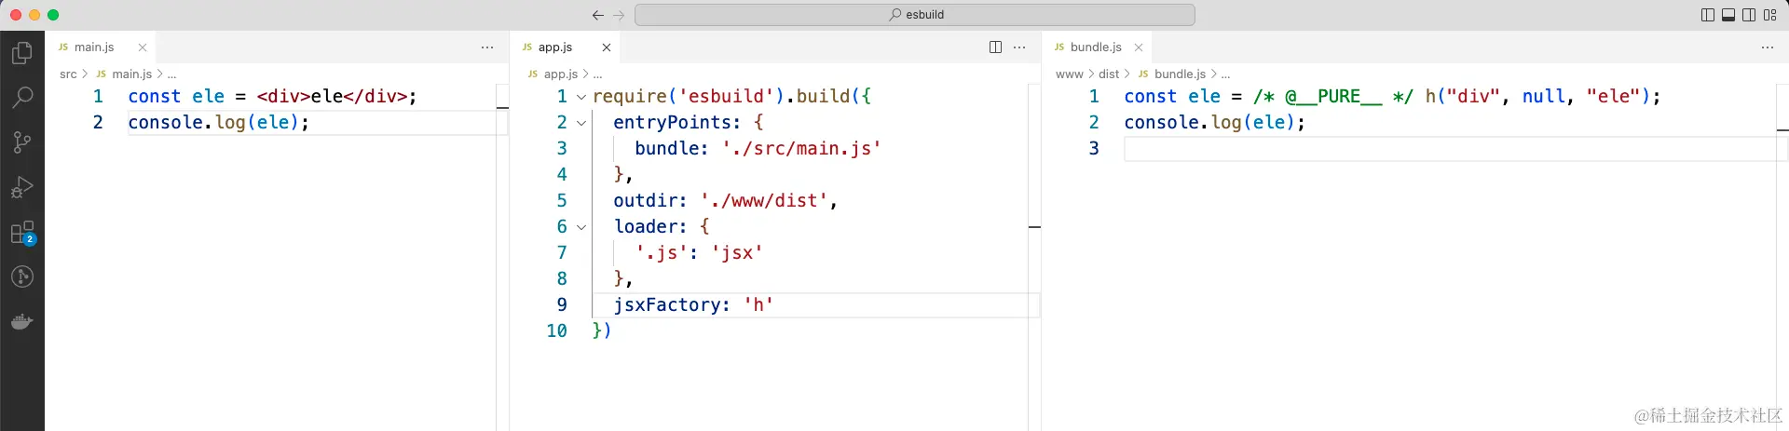Click the jsxFactory: 'h' line in app.js

(693, 305)
